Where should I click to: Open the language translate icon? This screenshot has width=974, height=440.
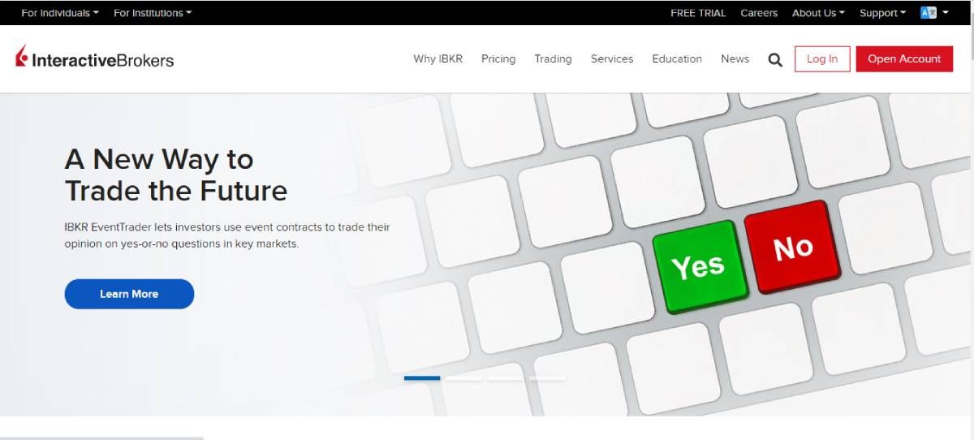click(x=929, y=13)
